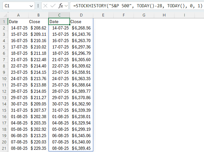
Task: Select the row 21 header
Action: point(4,148)
